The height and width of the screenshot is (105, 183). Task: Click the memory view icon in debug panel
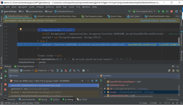tap(173, 71)
